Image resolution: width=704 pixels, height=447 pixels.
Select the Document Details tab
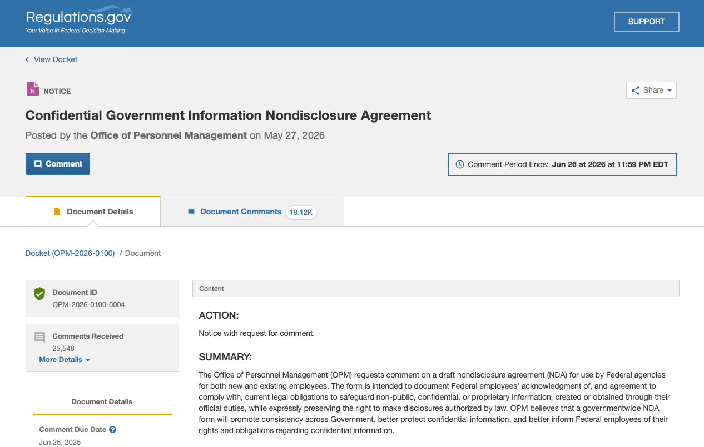tap(93, 212)
